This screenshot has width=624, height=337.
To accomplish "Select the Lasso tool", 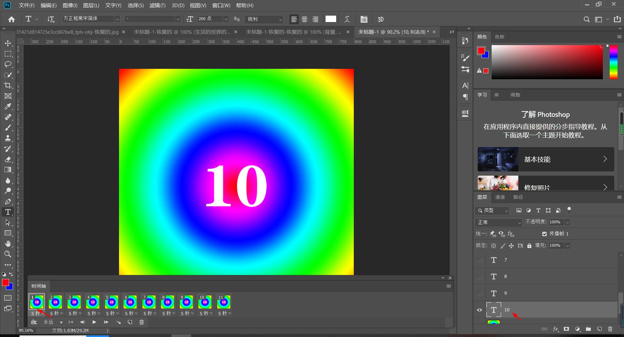I will [x=8, y=64].
